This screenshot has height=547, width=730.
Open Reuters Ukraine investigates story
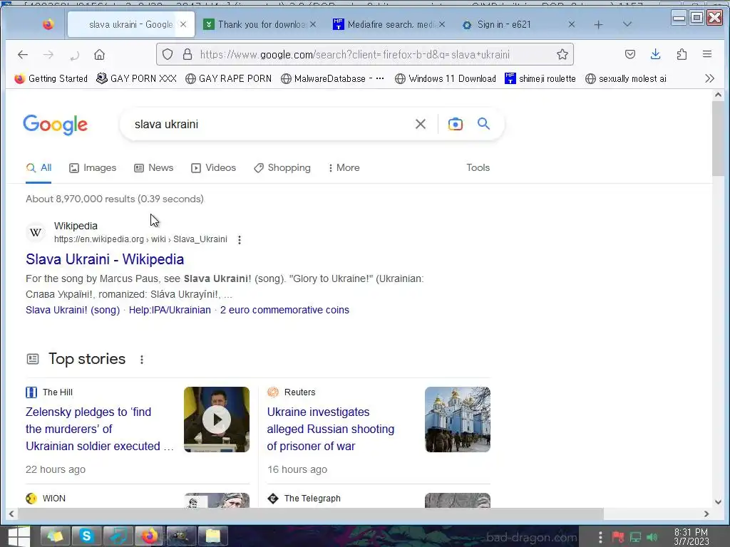[331, 429]
